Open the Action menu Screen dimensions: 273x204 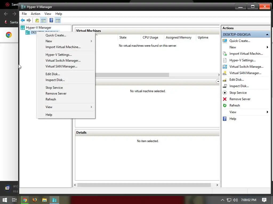[x=35, y=14]
